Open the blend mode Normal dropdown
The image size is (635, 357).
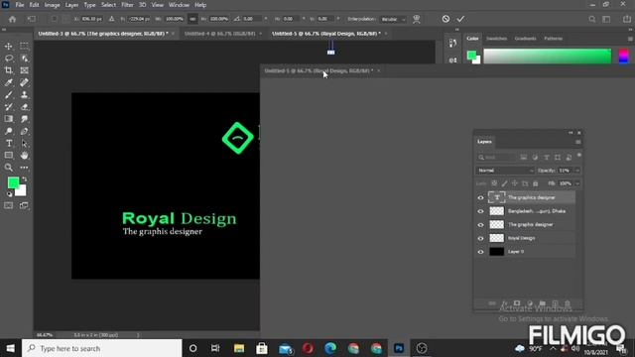click(x=505, y=171)
